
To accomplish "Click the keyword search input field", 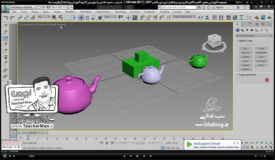I will pos(178,7).
